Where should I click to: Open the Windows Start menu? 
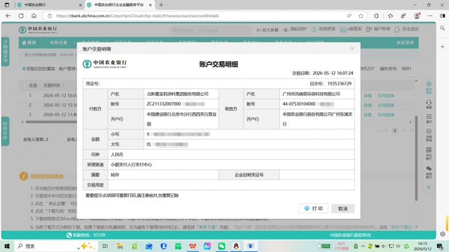click(x=7, y=246)
